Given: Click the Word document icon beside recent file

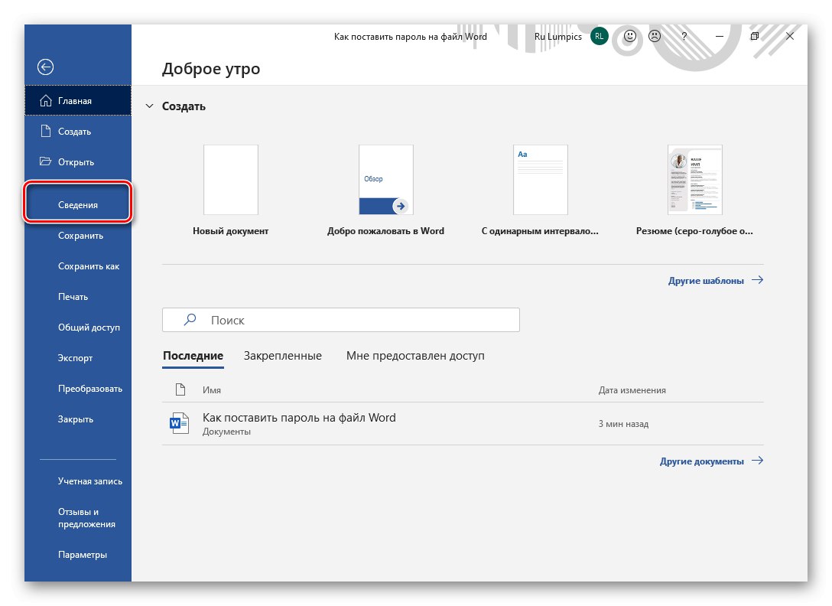Looking at the screenshot, I should (x=179, y=422).
